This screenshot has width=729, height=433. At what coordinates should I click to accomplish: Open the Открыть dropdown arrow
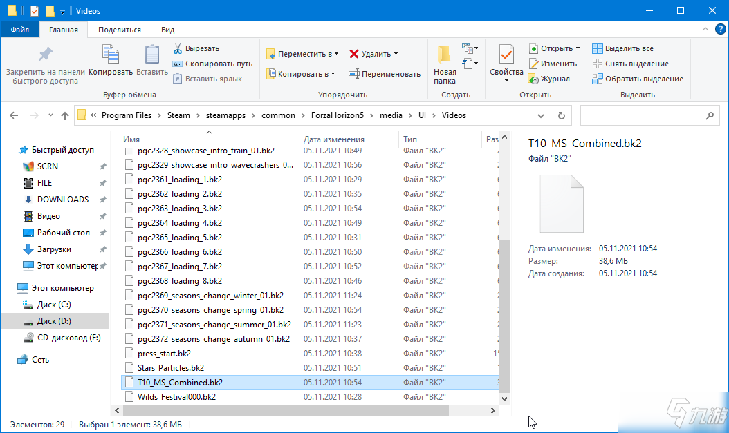point(578,48)
